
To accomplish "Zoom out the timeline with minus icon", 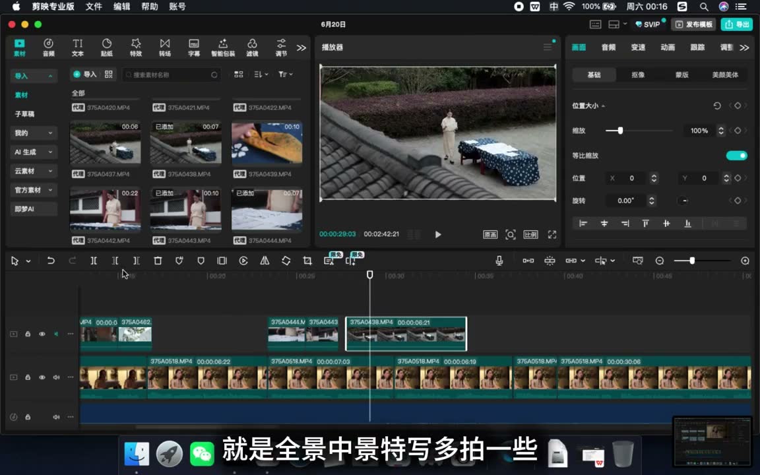I will 659,261.
